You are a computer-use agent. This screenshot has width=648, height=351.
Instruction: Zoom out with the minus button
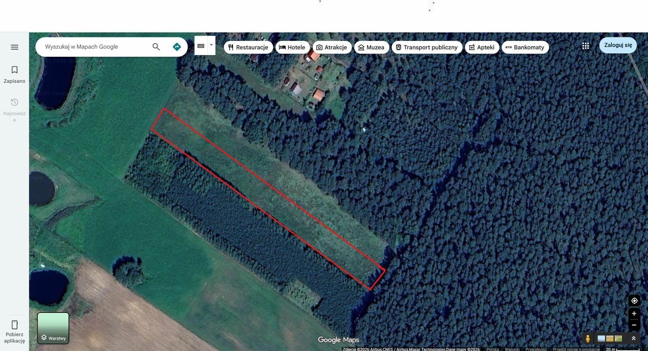pyautogui.click(x=634, y=325)
